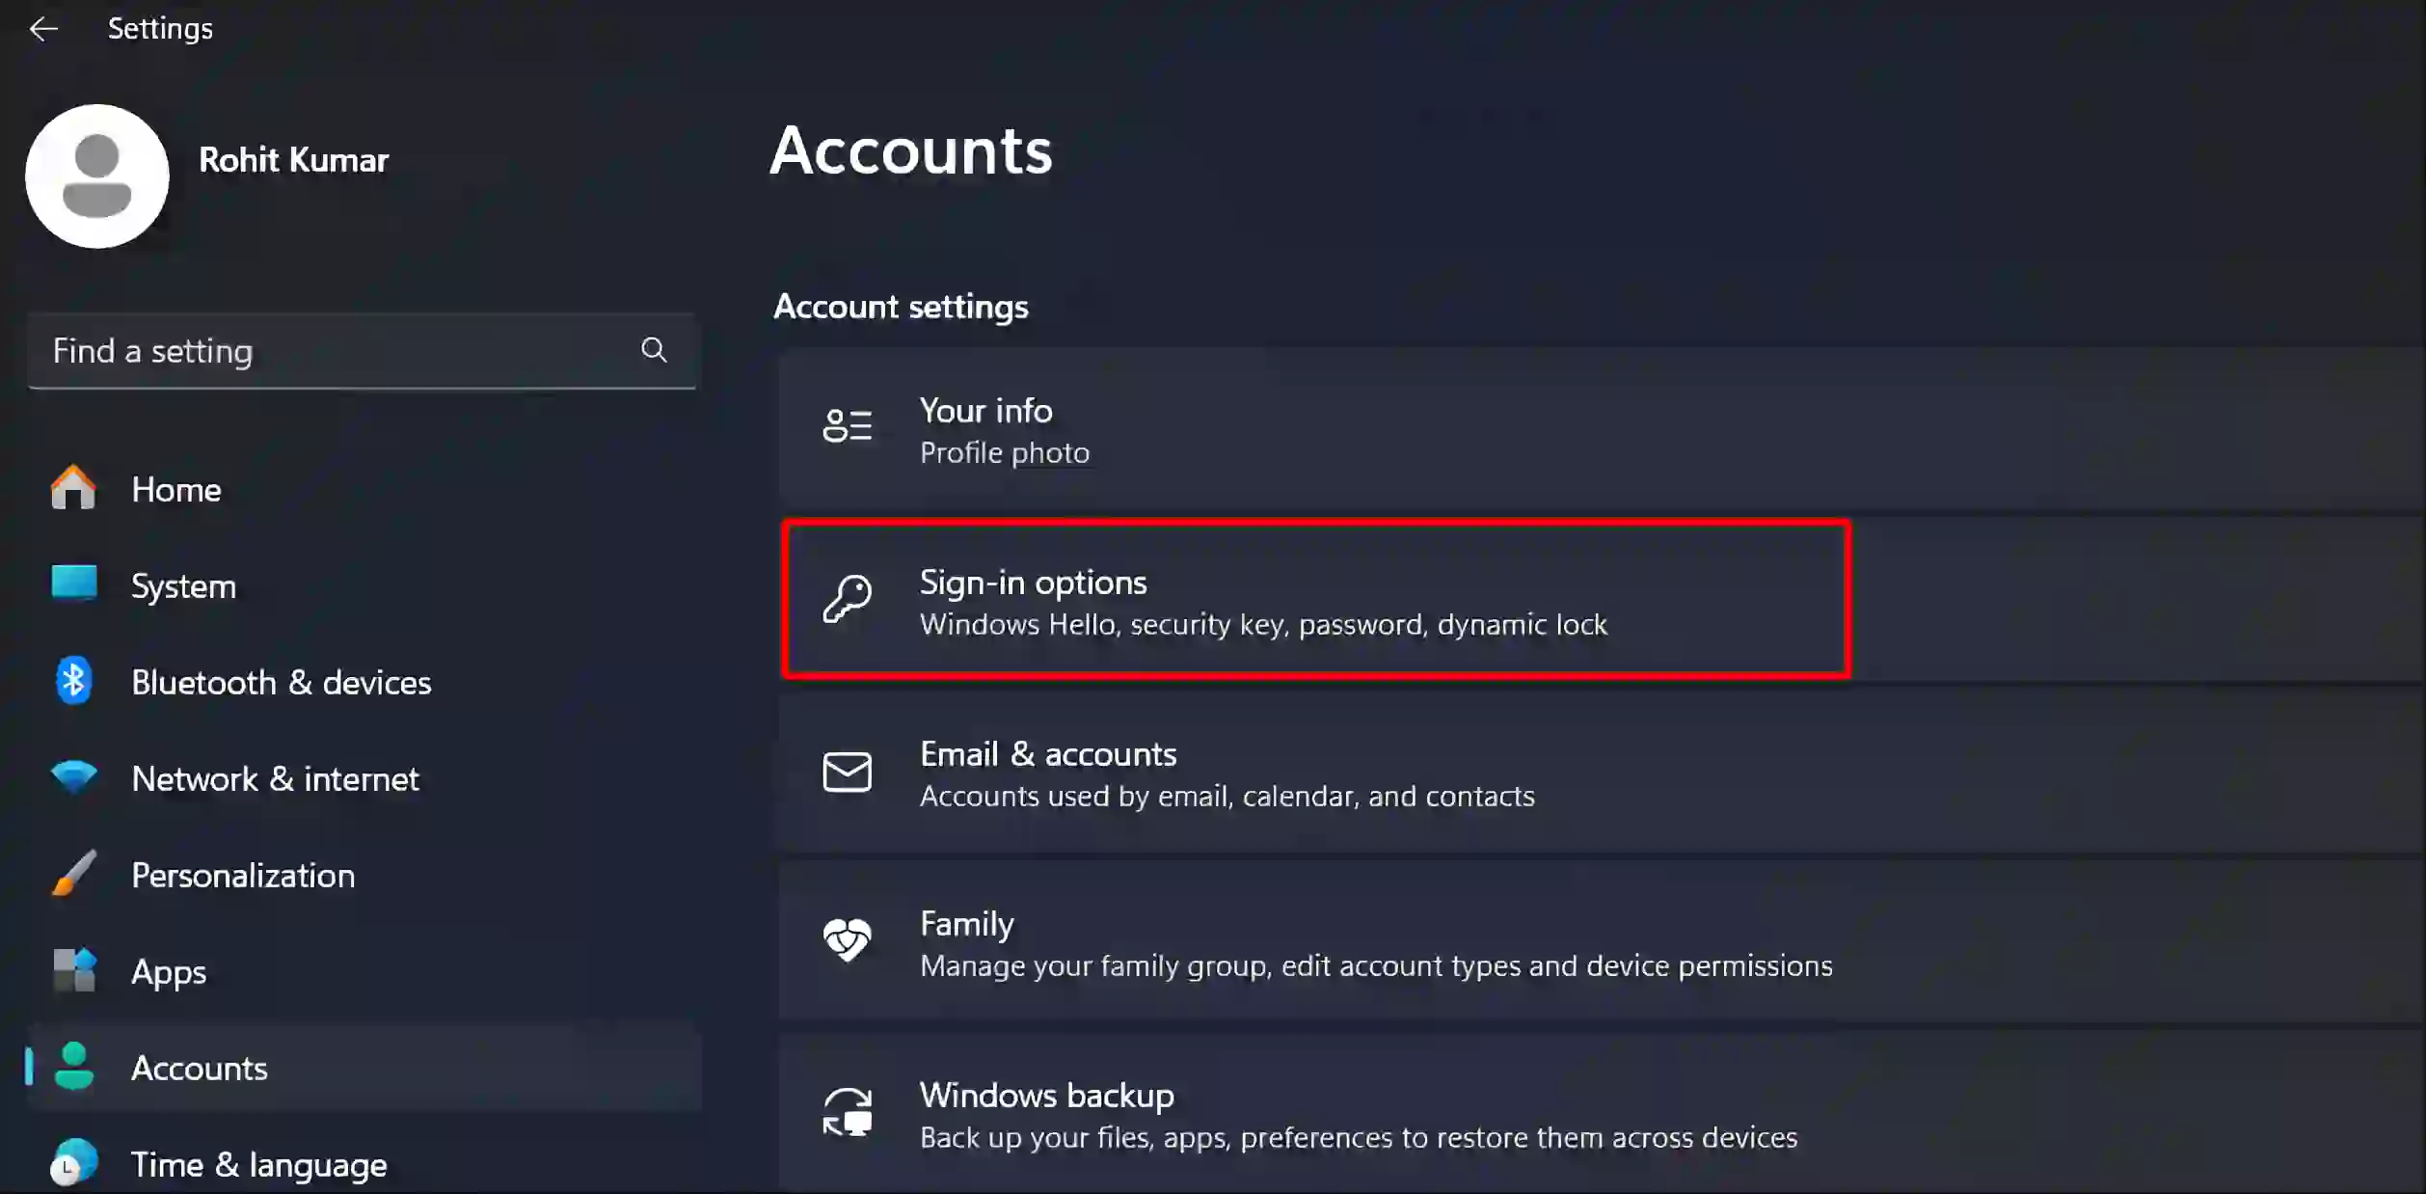Navigate to Home in sidebar
Viewport: 2426px width, 1194px height.
(176, 489)
